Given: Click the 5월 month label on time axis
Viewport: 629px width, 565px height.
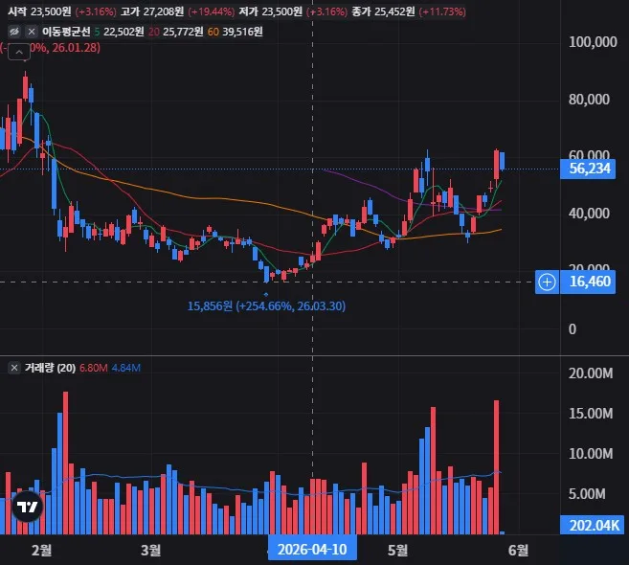Looking at the screenshot, I should [x=397, y=550].
